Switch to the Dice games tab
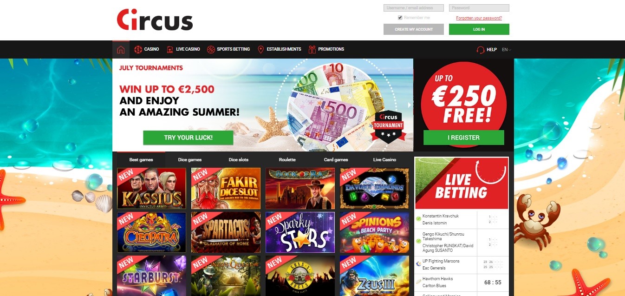Image resolution: width=625 pixels, height=296 pixels. 190,160
